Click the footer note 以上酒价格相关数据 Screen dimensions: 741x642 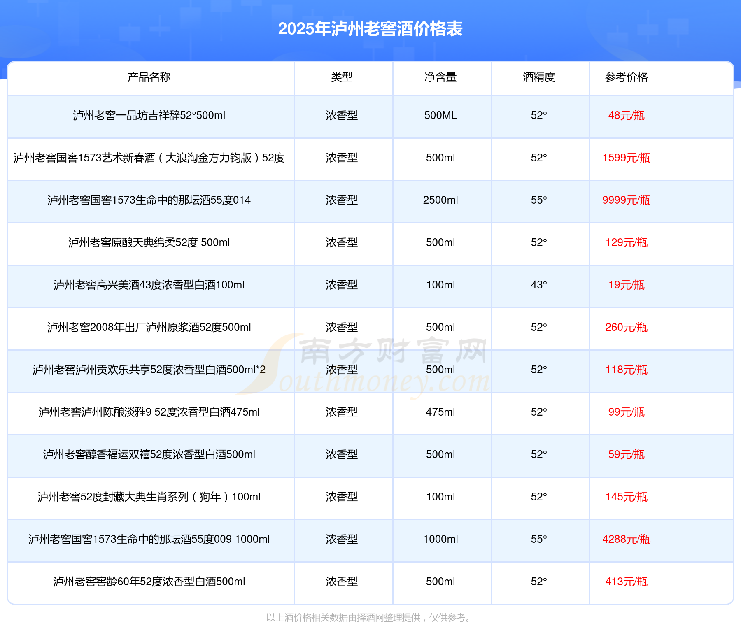[369, 617]
